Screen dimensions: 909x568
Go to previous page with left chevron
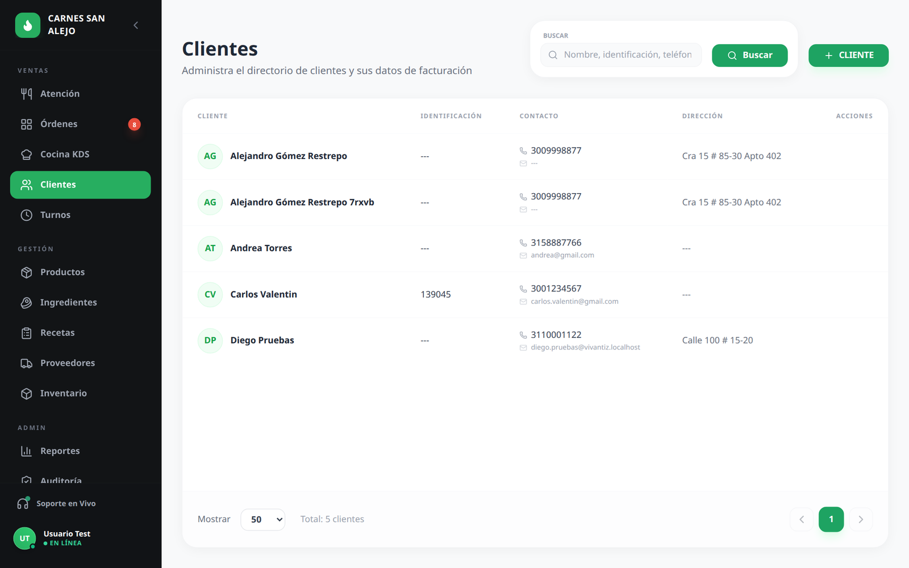(x=802, y=519)
